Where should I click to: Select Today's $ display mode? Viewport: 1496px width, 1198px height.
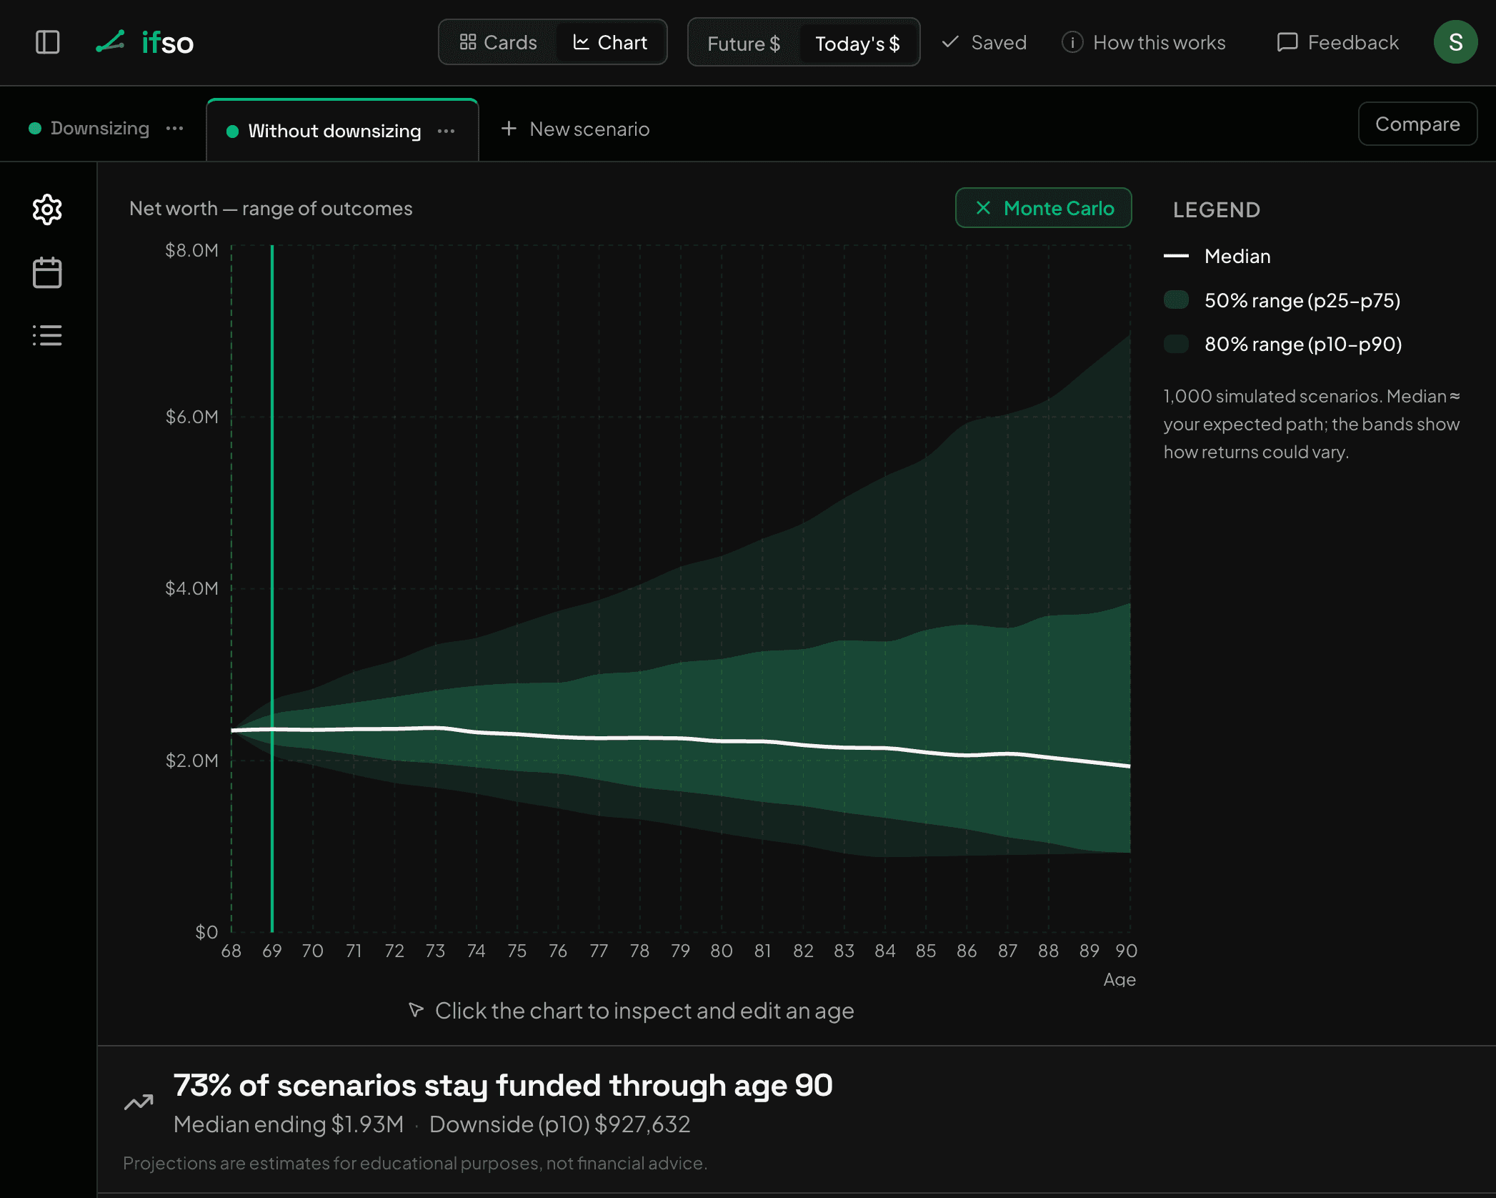click(857, 43)
